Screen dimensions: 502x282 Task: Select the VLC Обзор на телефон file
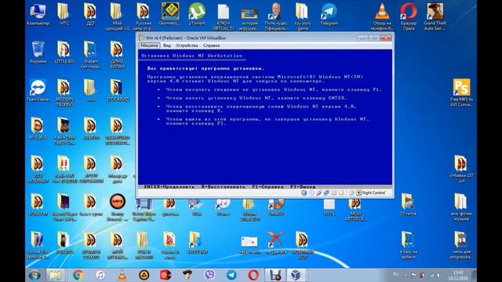(382, 16)
